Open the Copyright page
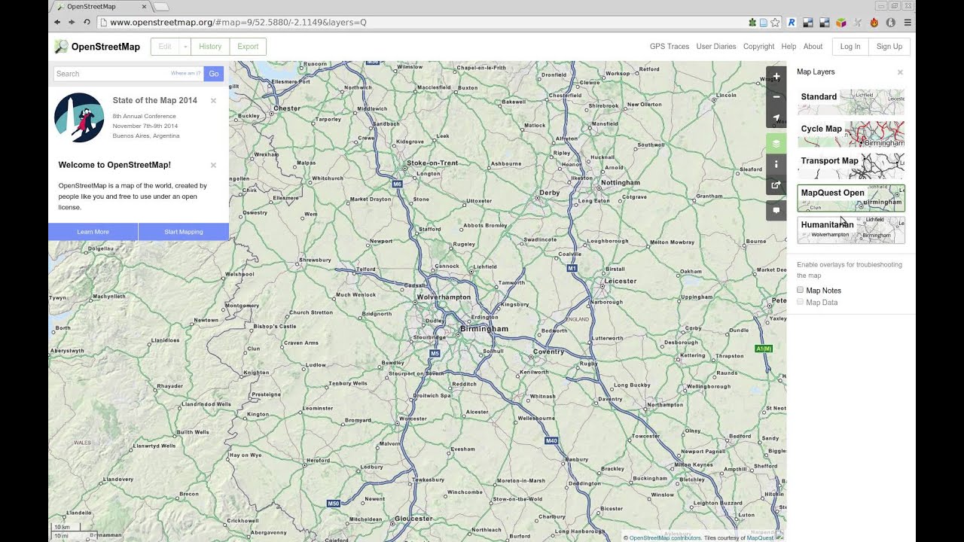The height and width of the screenshot is (542, 964). (x=758, y=47)
